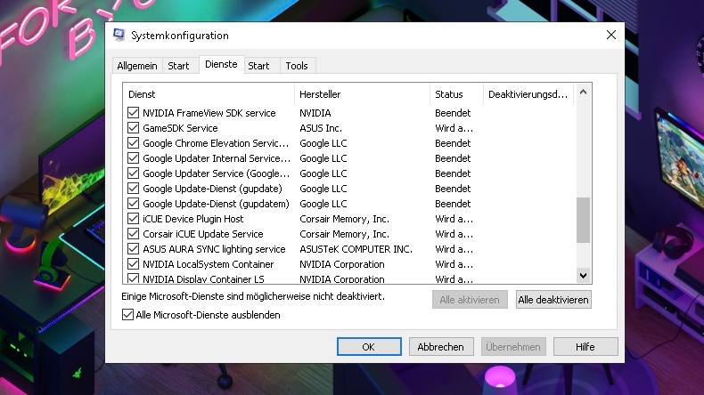Toggle ASUS AURA SYNC lighting service checkbox

click(x=133, y=249)
